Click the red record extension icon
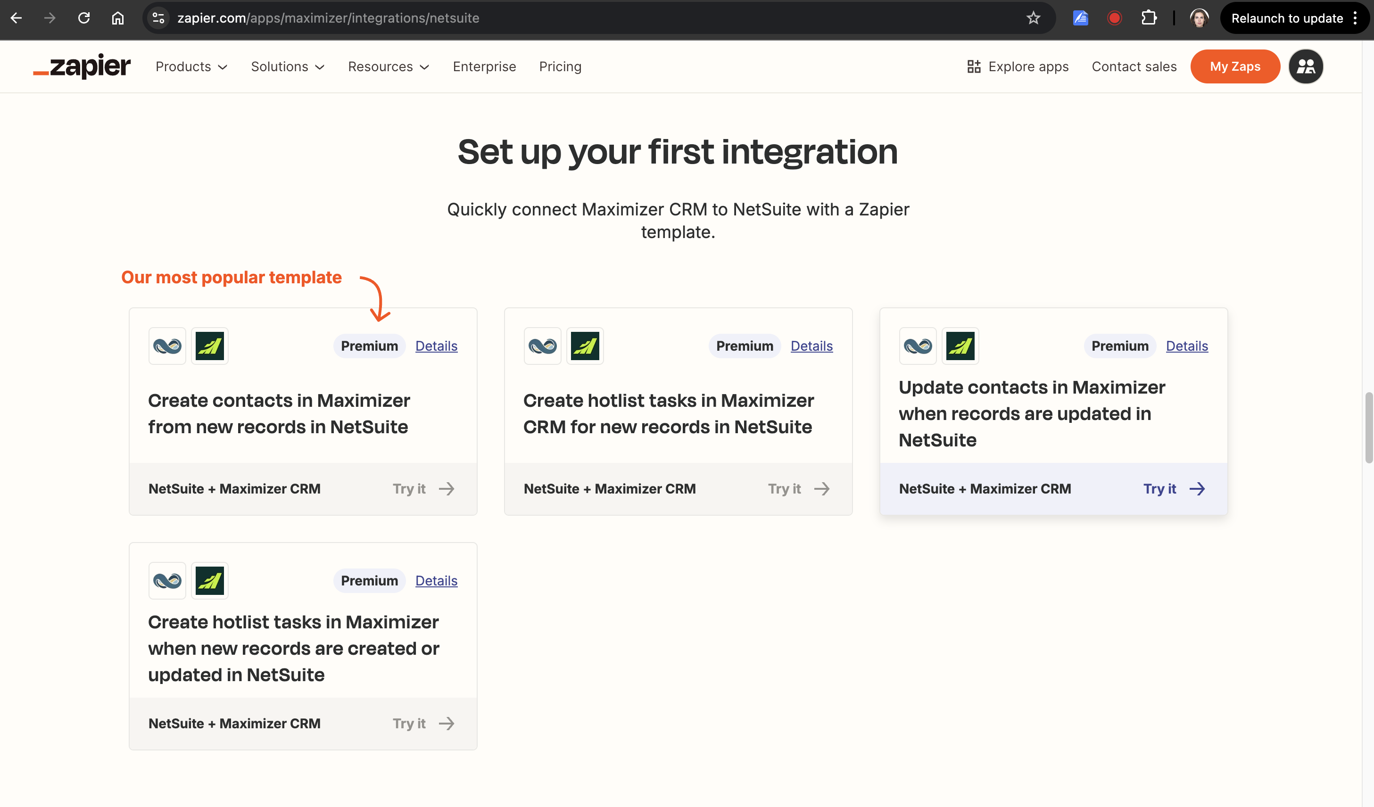Viewport: 1374px width, 807px height. [1115, 18]
